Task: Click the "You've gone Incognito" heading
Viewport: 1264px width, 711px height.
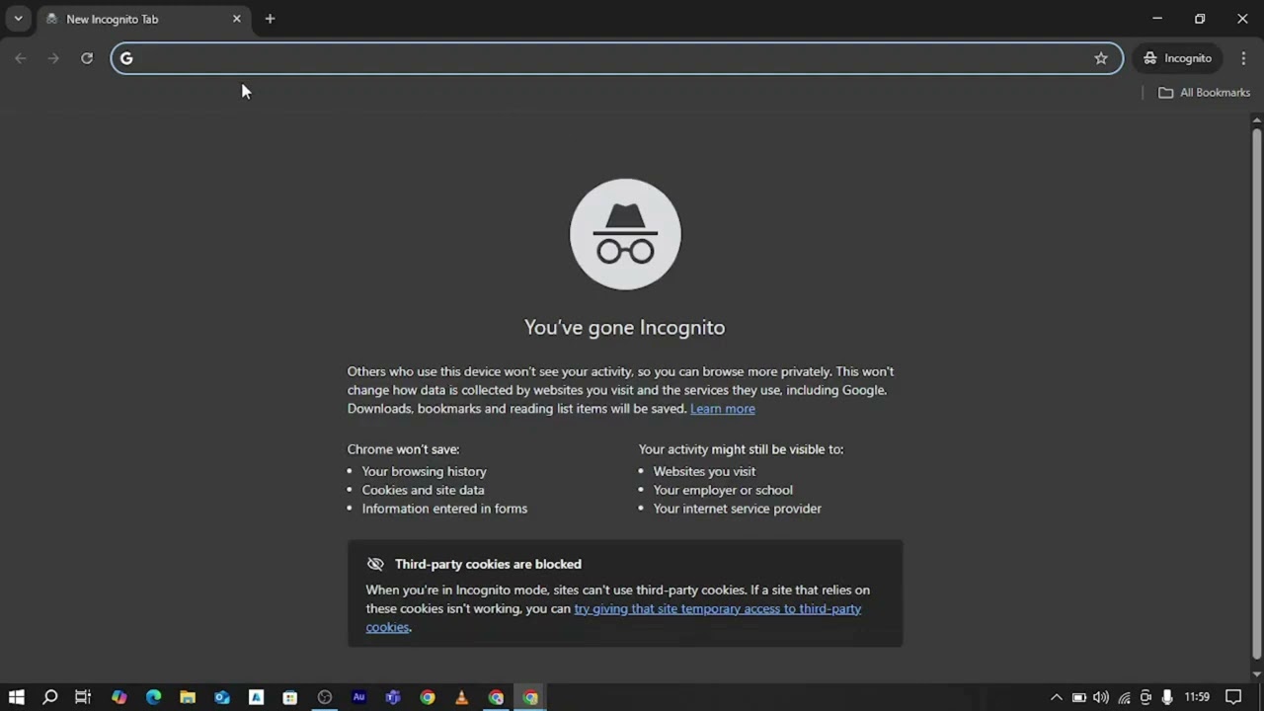Action: pyautogui.click(x=624, y=327)
